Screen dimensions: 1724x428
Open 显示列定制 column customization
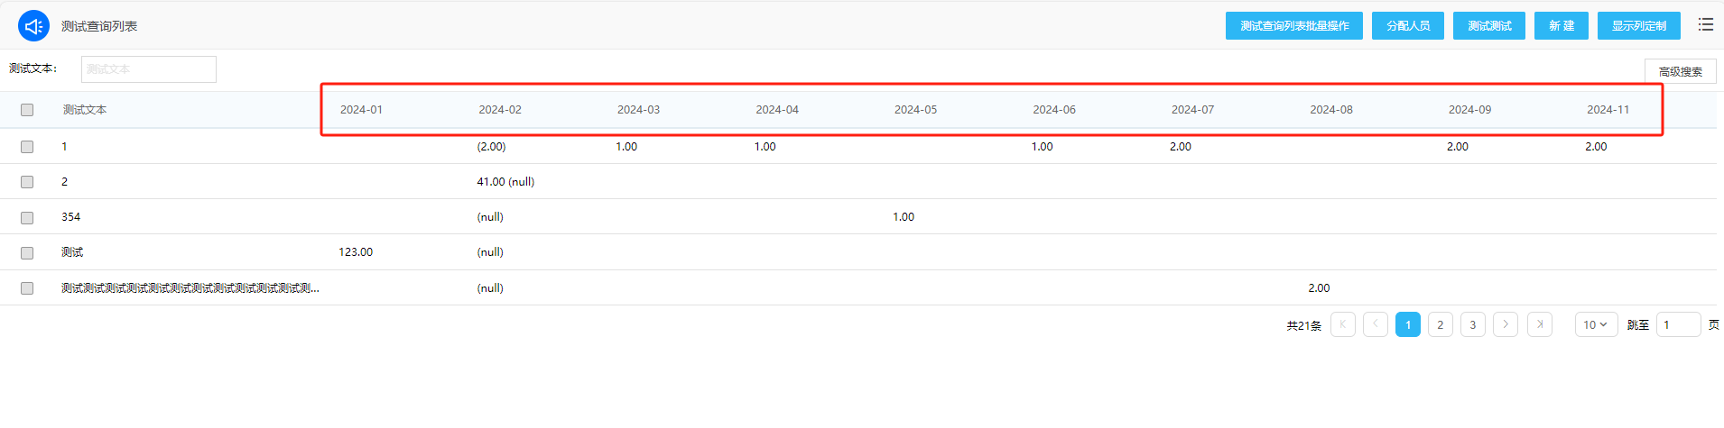(x=1638, y=26)
